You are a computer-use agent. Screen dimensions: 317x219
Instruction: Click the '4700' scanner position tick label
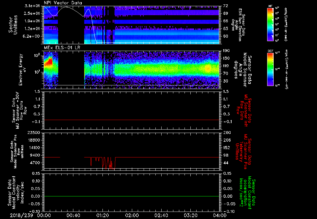point(35,163)
